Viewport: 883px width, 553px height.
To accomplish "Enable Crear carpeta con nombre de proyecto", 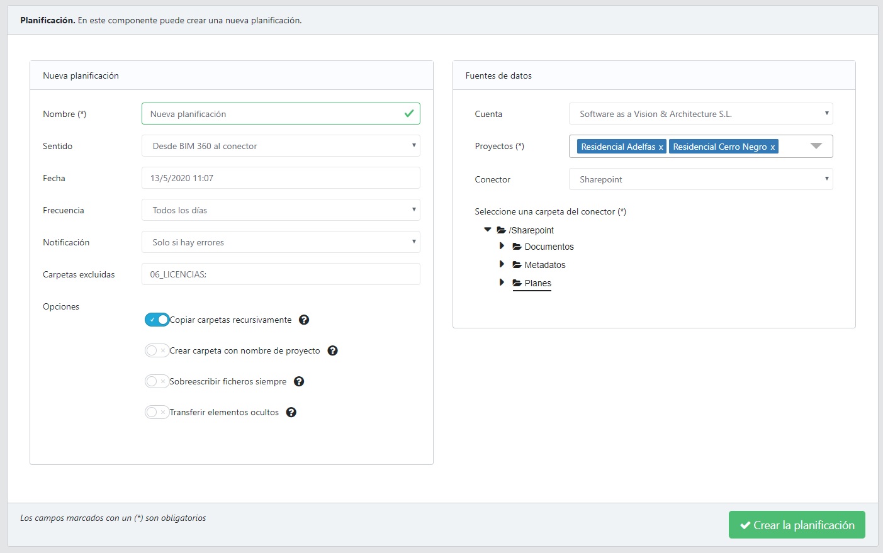I will click(x=156, y=350).
